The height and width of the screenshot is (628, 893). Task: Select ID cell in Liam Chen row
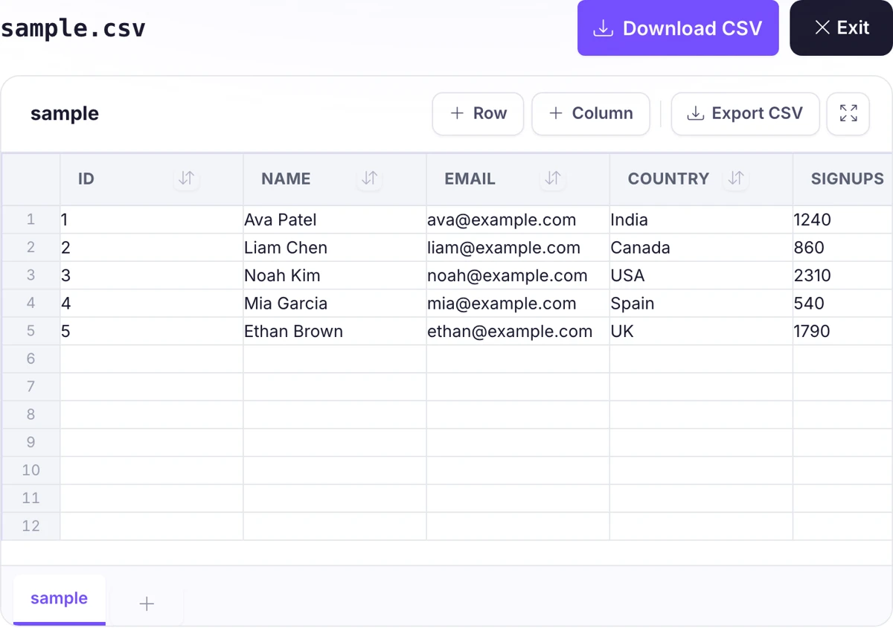coord(152,248)
